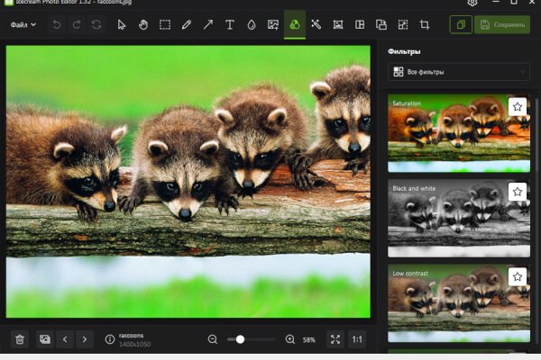Click the resize image icon

point(403,25)
